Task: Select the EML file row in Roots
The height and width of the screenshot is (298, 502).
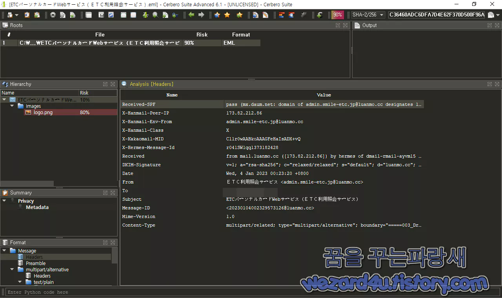Action: (x=131, y=43)
